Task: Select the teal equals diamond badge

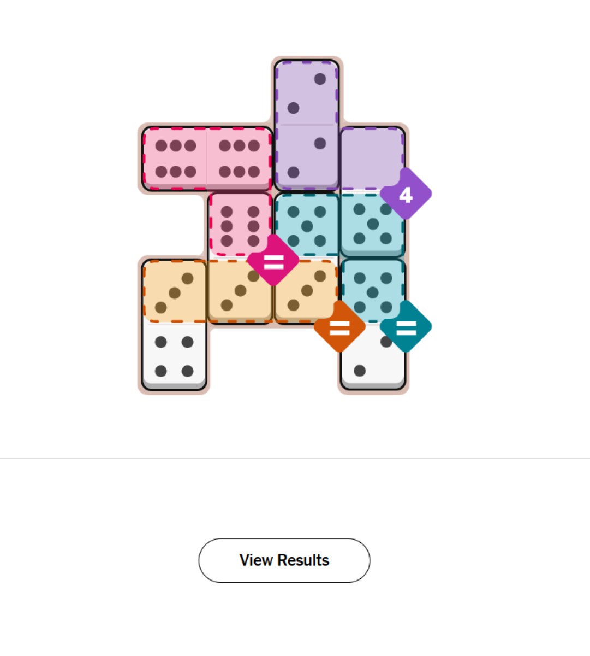Action: click(406, 327)
